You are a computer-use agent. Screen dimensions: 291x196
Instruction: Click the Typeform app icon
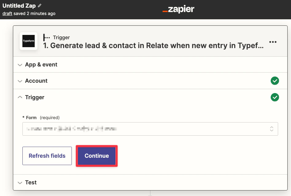[29, 41]
